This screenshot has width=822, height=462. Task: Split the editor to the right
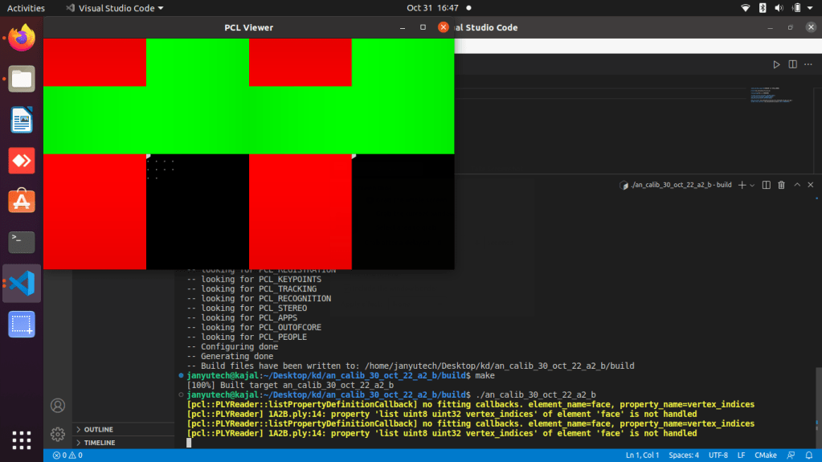pos(792,64)
